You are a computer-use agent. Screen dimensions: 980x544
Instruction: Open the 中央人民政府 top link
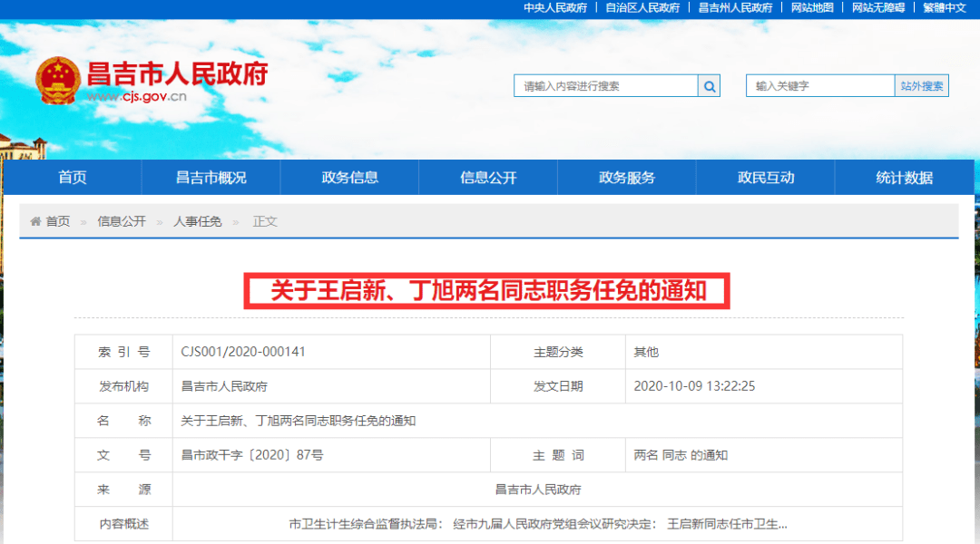(x=555, y=7)
